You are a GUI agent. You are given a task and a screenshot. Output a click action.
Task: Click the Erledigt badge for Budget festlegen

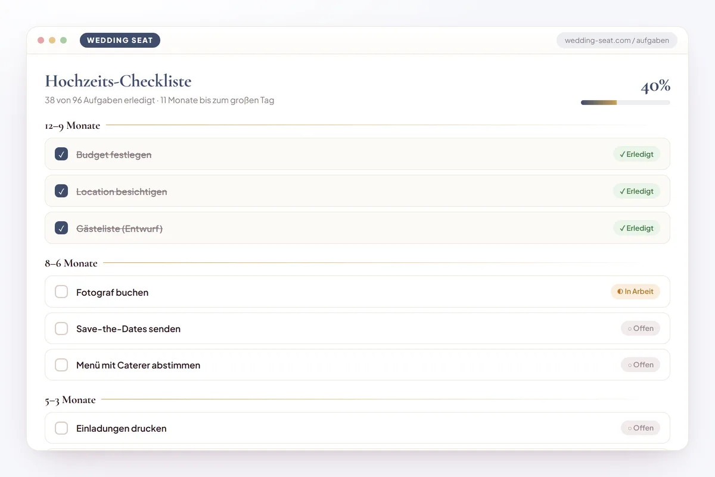pyautogui.click(x=636, y=154)
